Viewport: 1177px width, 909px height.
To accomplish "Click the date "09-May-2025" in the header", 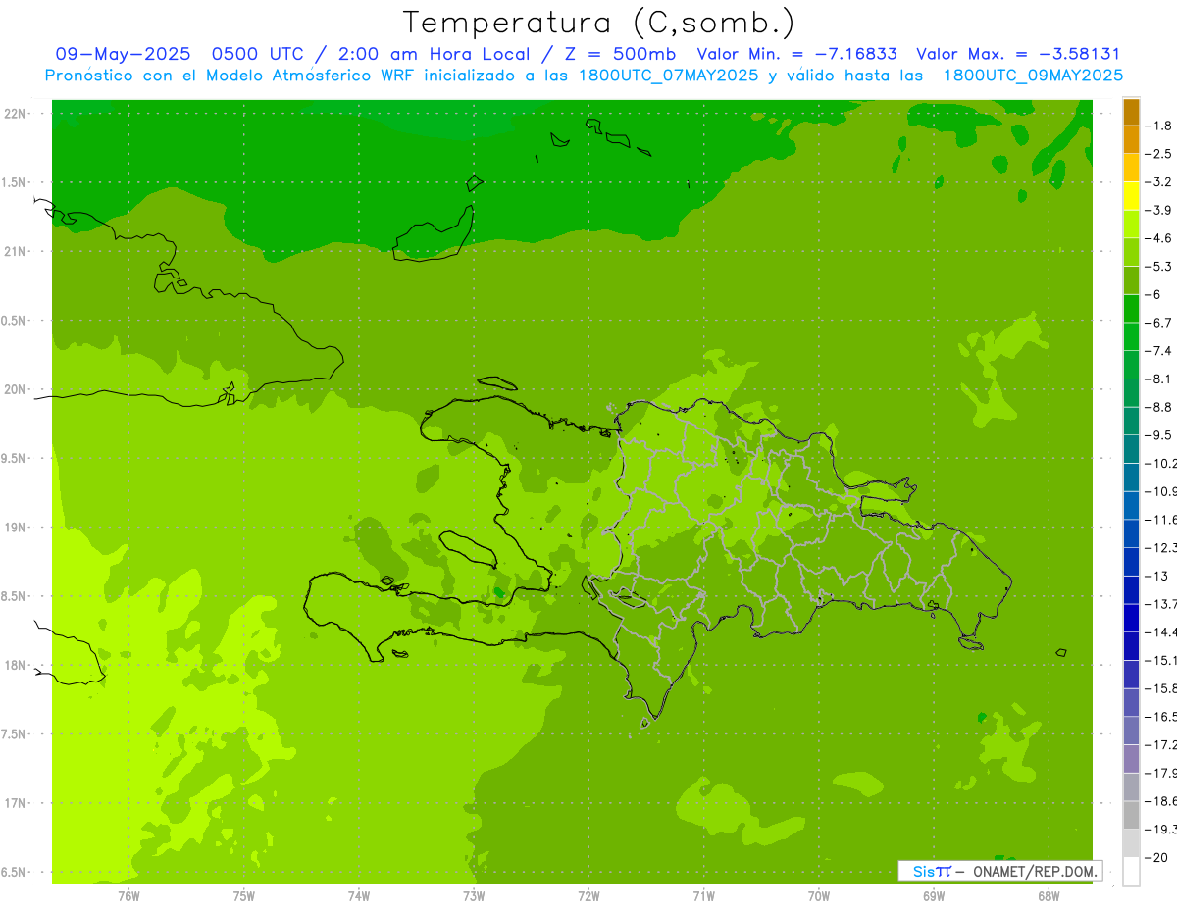I will click(121, 54).
